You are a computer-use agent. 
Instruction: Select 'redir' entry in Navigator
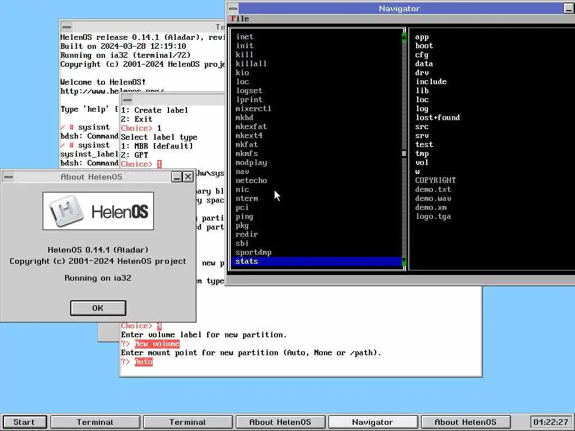[x=247, y=234]
